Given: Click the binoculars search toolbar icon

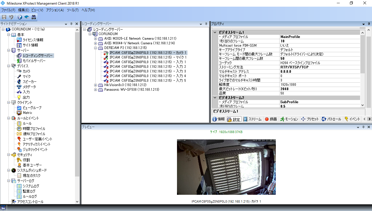Looking at the screenshot, I should click(x=34, y=17).
